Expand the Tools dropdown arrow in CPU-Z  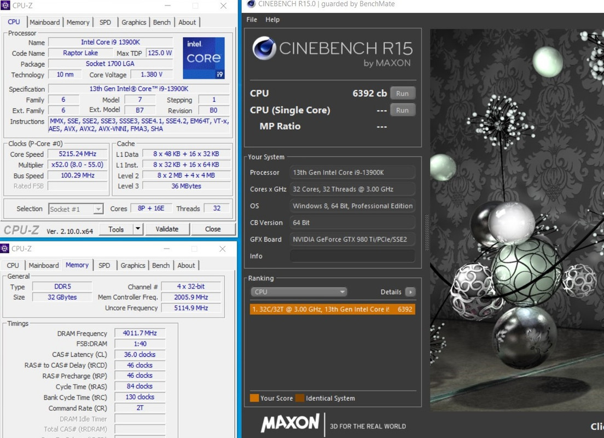coord(138,229)
